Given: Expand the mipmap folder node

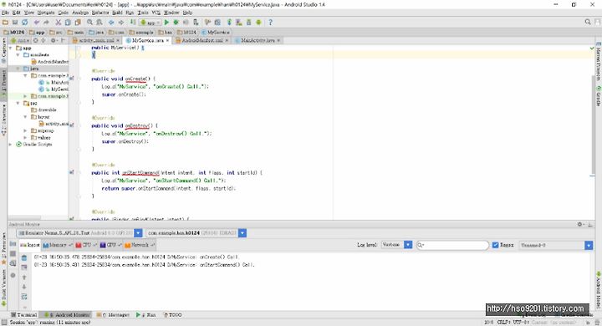Looking at the screenshot, I should 25,130.
